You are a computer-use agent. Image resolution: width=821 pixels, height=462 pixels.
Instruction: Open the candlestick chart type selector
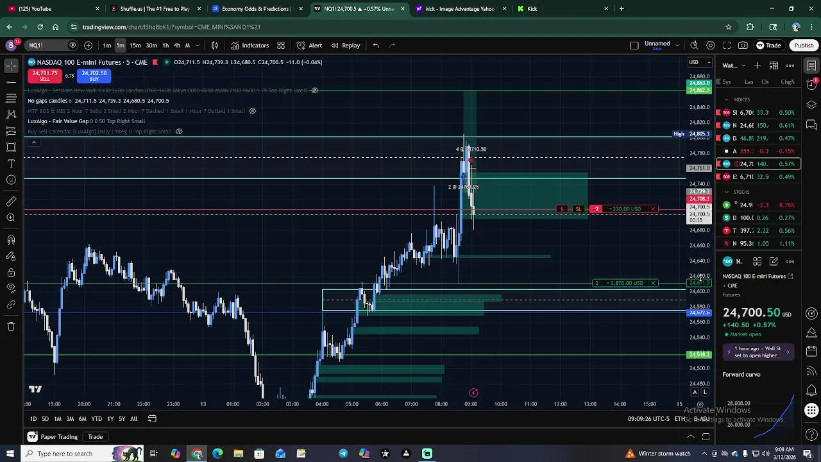coord(215,46)
